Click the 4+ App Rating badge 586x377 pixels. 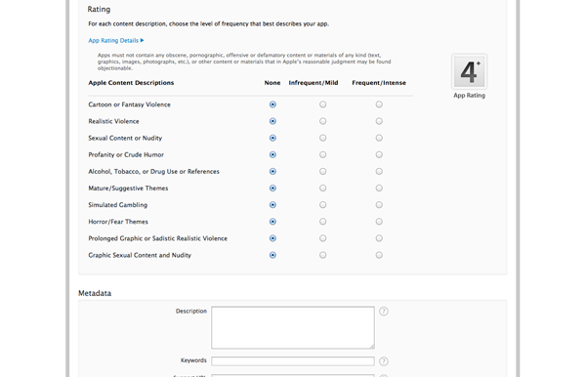[470, 71]
